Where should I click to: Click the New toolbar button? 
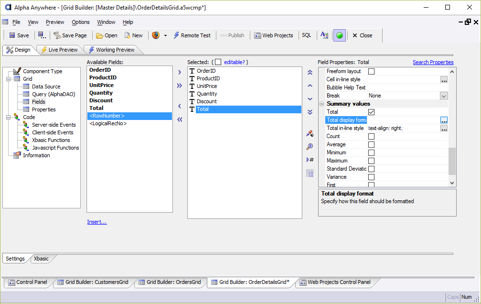coord(133,35)
